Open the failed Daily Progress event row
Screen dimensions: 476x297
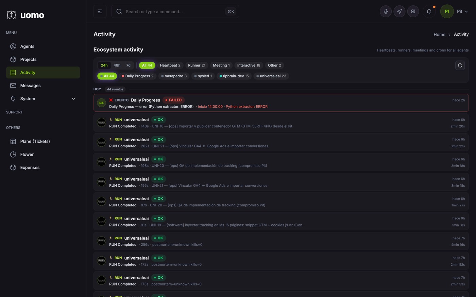click(281, 103)
